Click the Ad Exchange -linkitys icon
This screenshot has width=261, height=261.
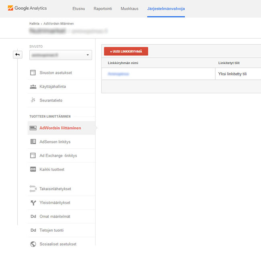[33, 155]
